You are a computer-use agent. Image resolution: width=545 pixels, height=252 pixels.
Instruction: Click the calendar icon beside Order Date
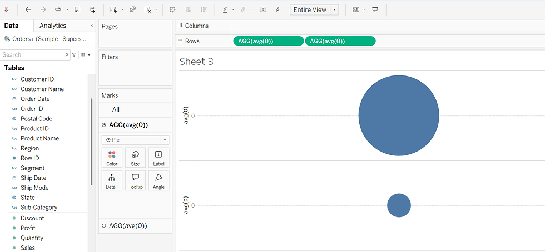point(14,99)
